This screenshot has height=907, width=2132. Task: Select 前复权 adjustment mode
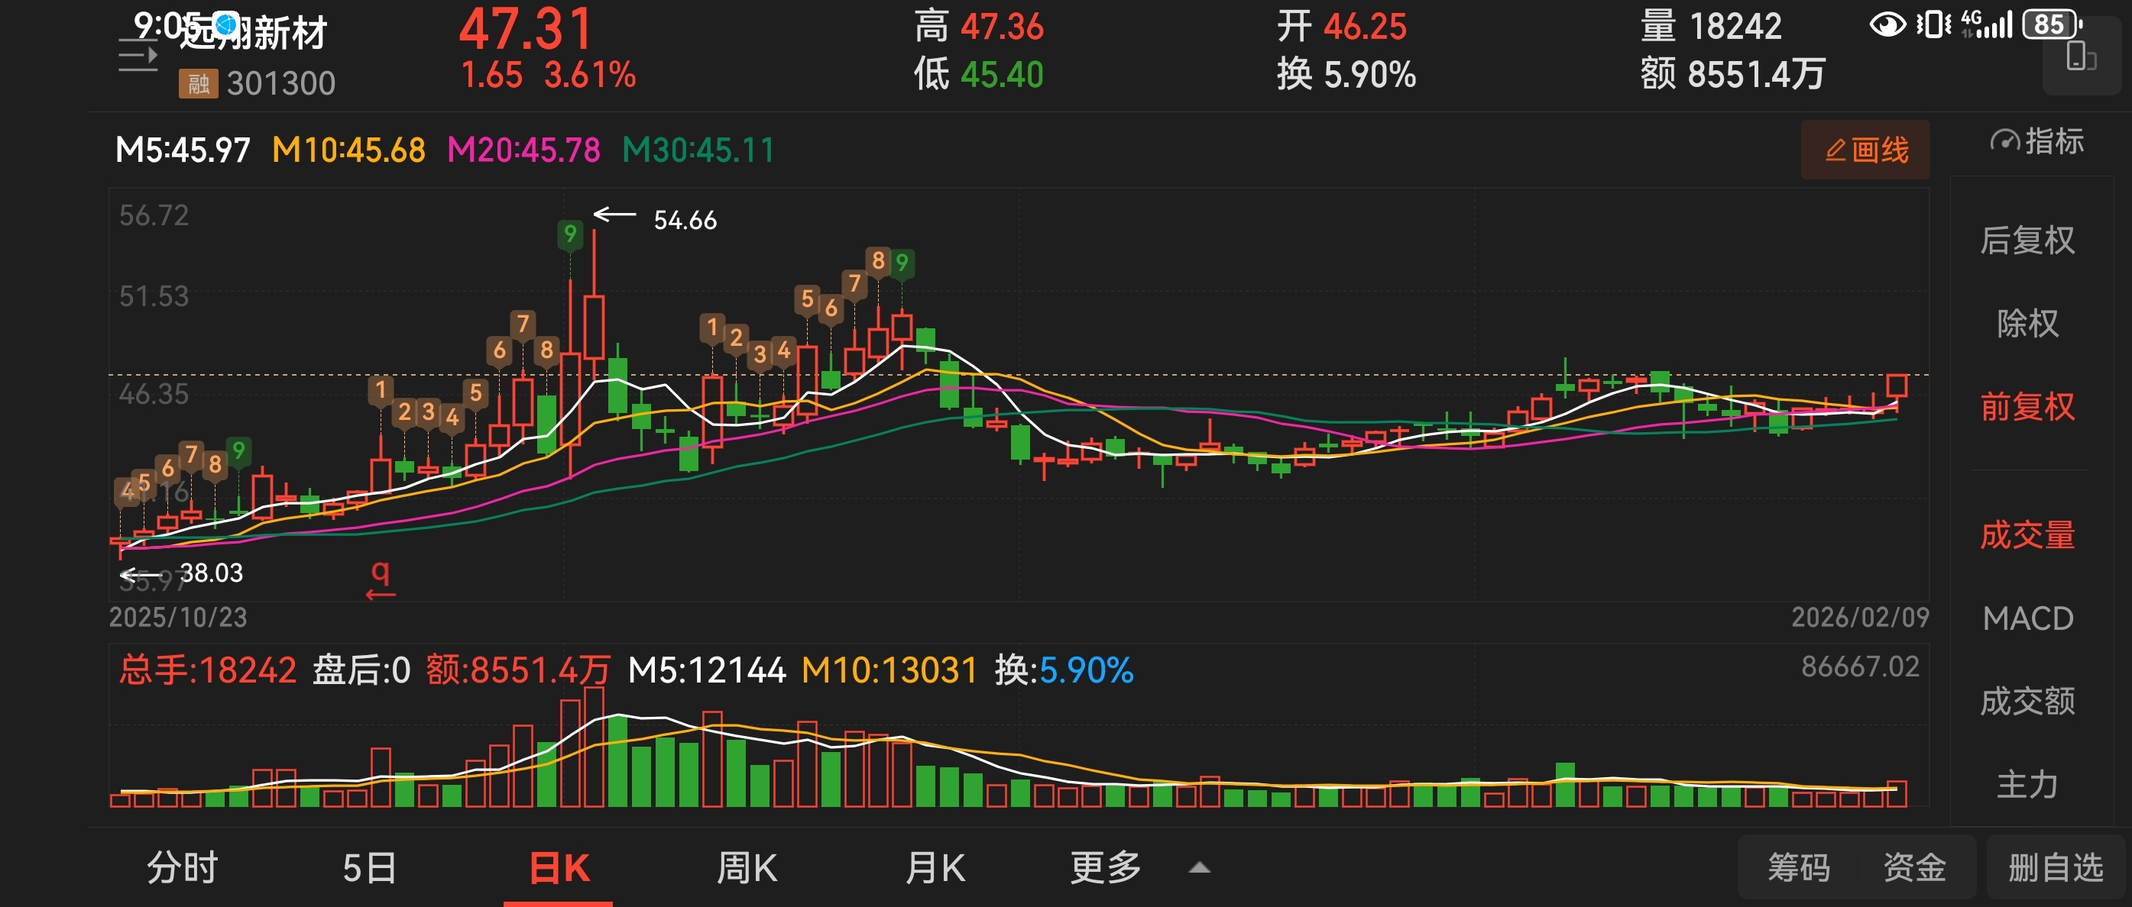tap(2027, 407)
